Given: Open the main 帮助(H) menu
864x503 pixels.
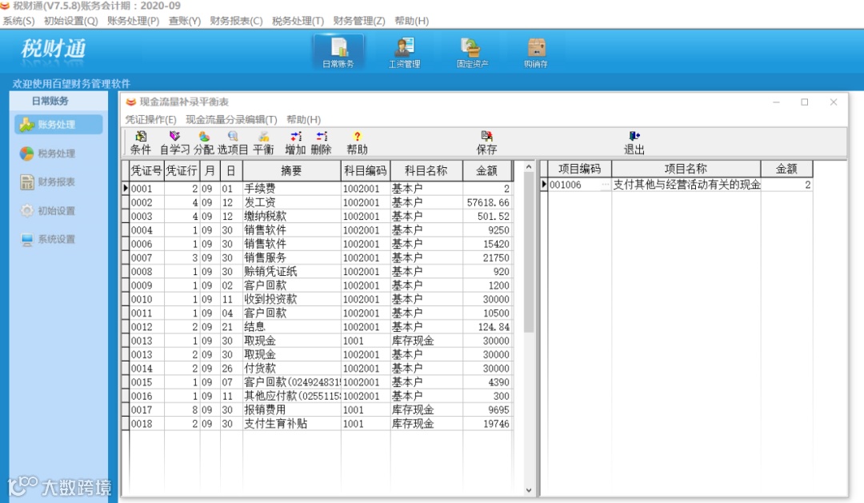Looking at the screenshot, I should (412, 21).
